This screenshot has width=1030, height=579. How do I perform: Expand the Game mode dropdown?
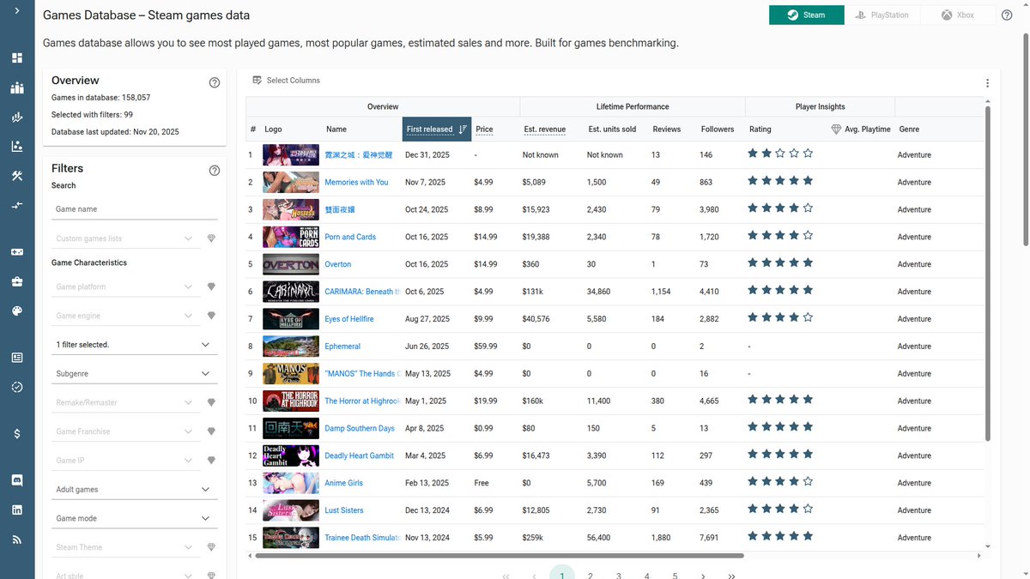pyautogui.click(x=205, y=518)
